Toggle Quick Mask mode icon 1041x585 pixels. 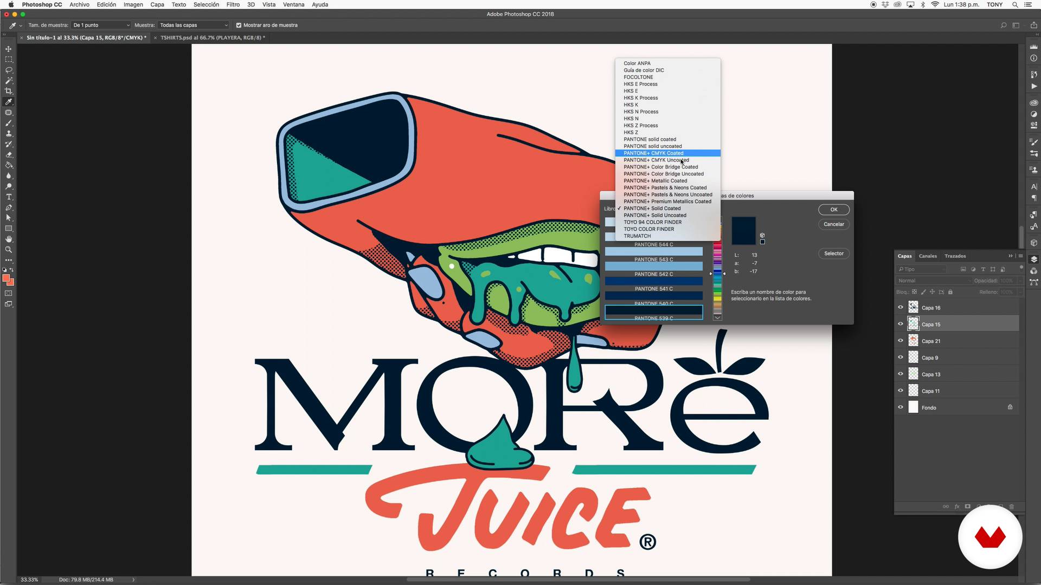click(x=9, y=293)
